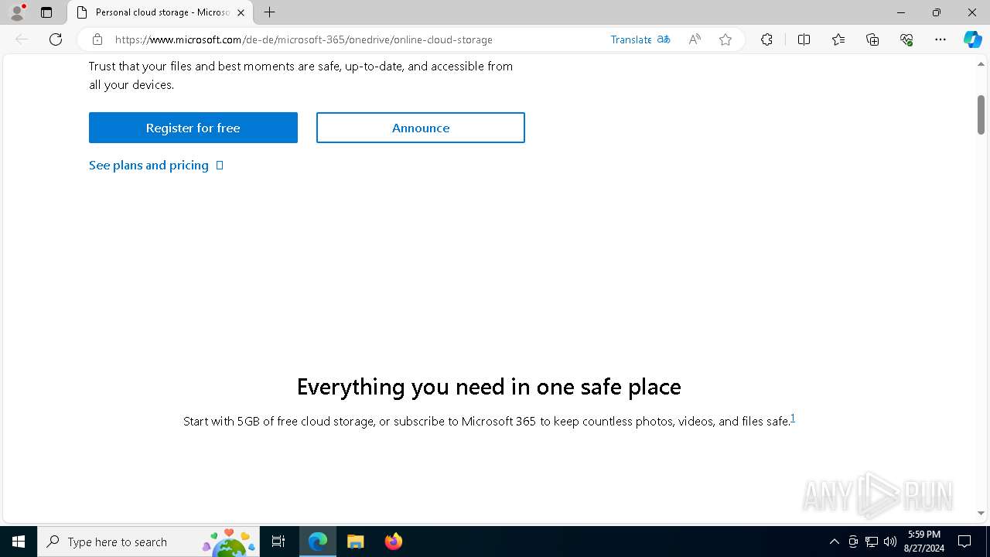Viewport: 990px width, 557px height.
Task: Open the Windows Start menu
Action: [x=19, y=542]
